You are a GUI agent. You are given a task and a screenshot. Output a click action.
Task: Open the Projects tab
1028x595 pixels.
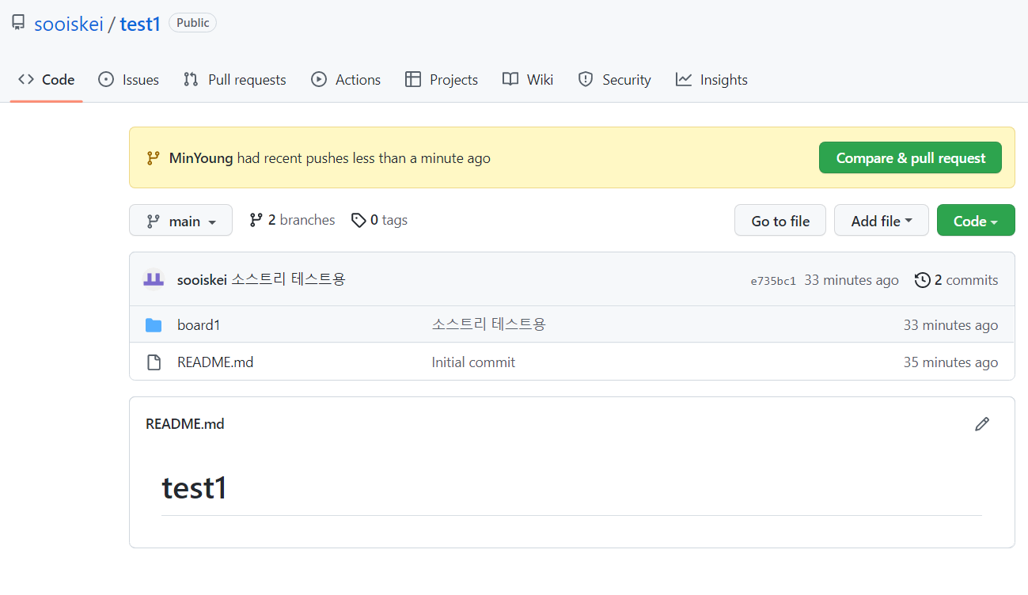pos(442,80)
